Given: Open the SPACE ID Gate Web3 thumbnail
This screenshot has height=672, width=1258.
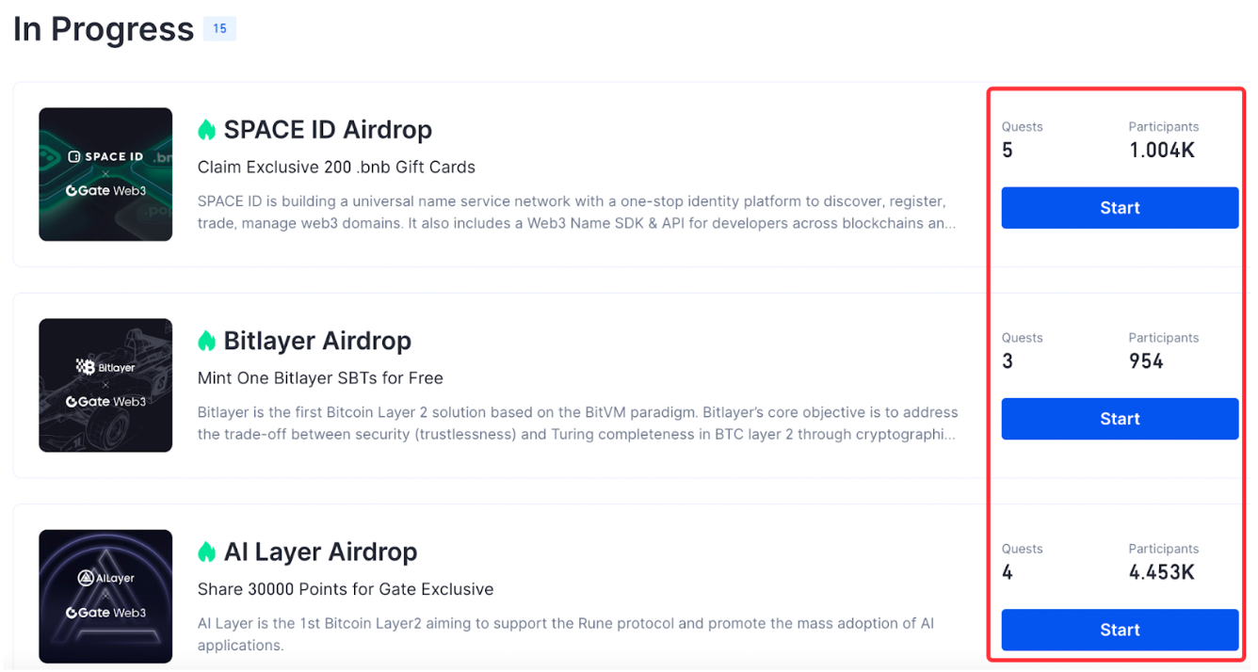Looking at the screenshot, I should coord(105,174).
